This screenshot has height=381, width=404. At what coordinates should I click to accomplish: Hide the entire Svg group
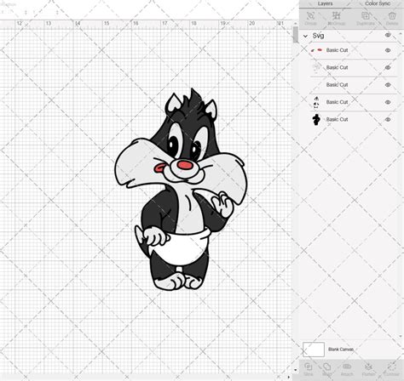tap(388, 35)
